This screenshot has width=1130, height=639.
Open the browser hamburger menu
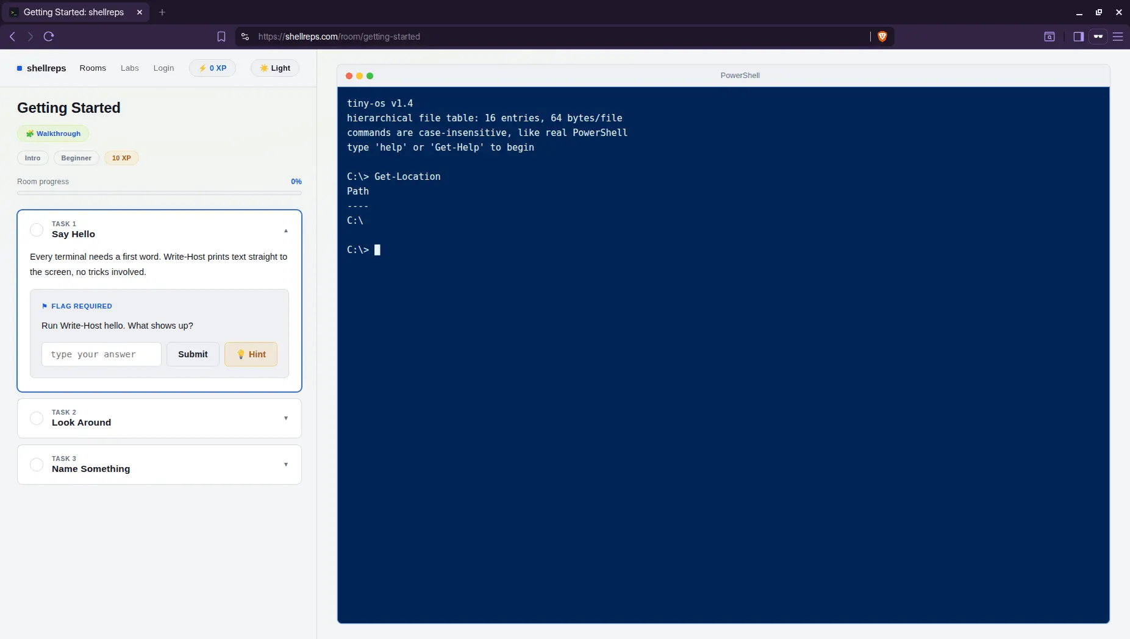pyautogui.click(x=1118, y=37)
